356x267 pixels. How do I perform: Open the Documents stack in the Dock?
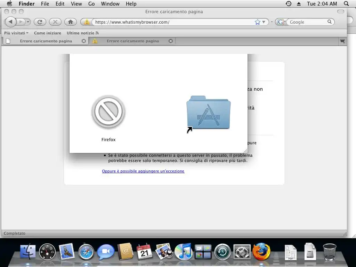pyautogui.click(x=291, y=252)
